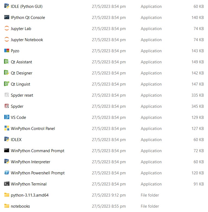Click the VS Code blue icon

click(x=7, y=117)
